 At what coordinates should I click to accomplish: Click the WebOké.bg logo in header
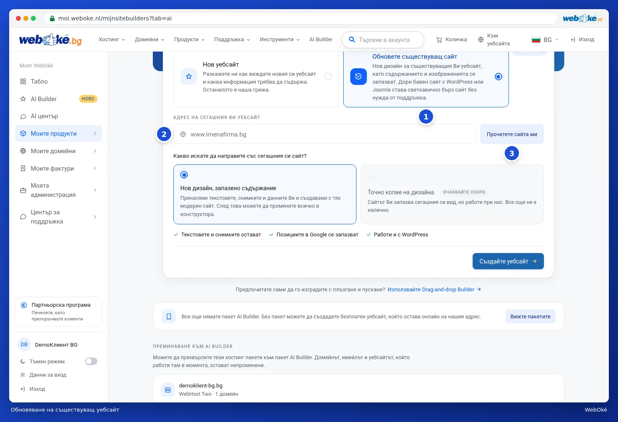pos(50,40)
